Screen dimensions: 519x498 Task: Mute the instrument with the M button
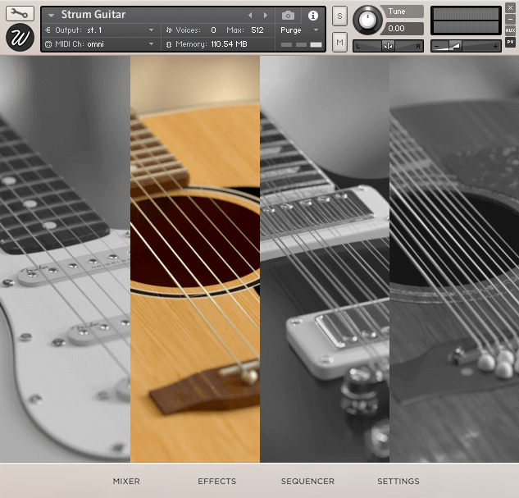coord(339,42)
